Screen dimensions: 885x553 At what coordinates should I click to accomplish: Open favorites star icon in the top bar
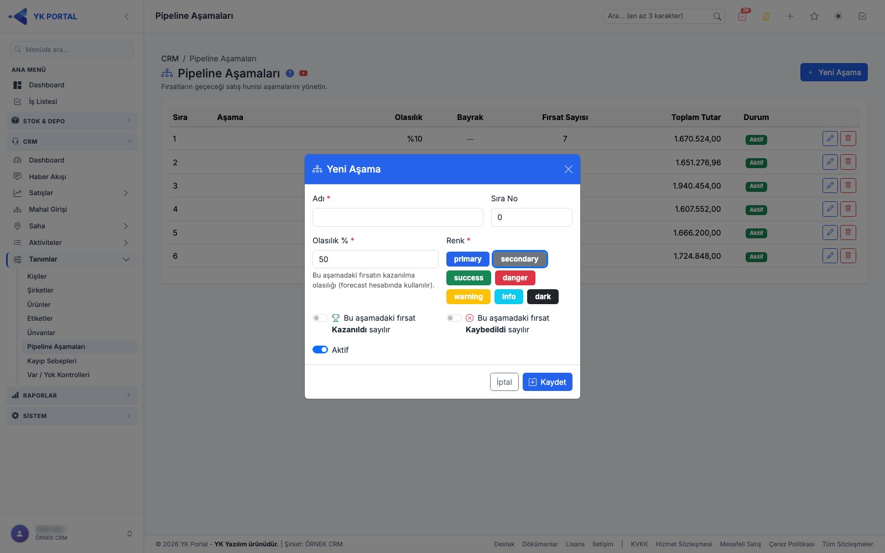click(814, 17)
